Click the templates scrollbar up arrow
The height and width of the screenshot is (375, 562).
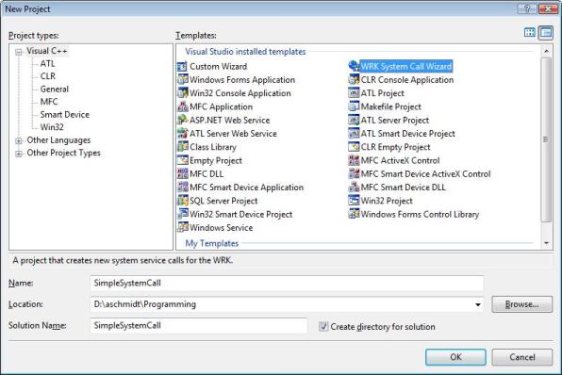(x=546, y=51)
